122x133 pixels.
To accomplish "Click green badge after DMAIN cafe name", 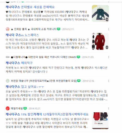I will pyautogui.click(x=78, y=57).
